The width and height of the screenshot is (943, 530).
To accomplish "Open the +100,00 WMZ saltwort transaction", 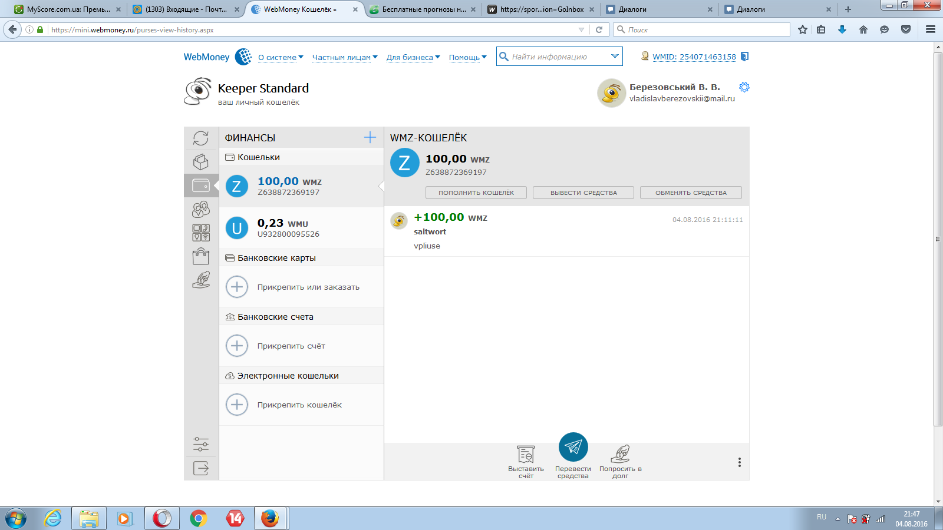I will pos(566,231).
